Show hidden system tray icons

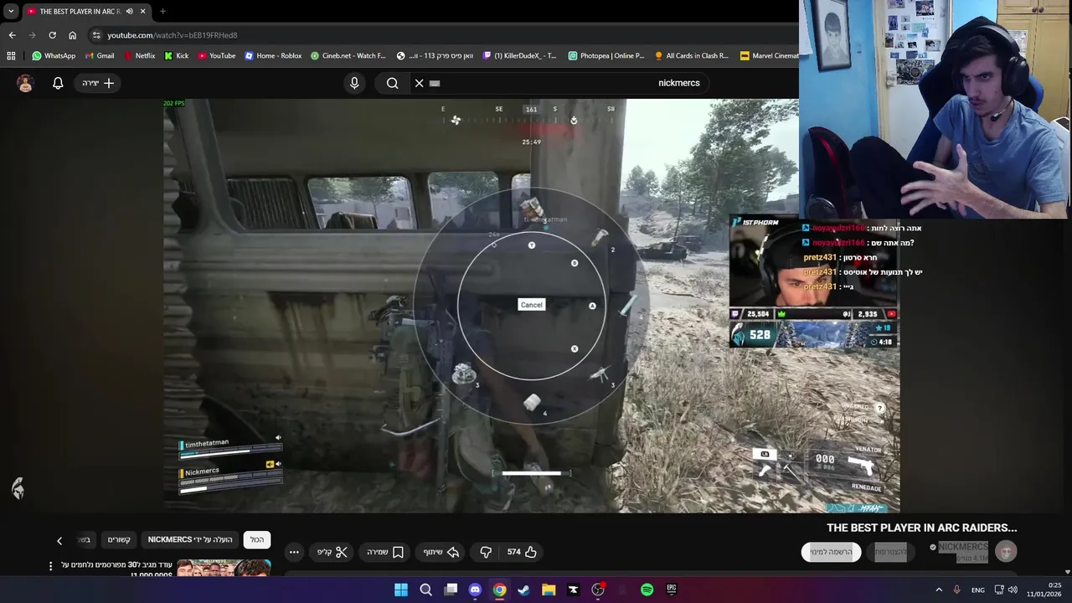[x=938, y=590]
